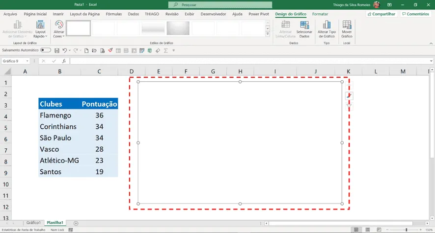
Task: Click the chart styles paintbrush button beside chart
Action: pos(349,96)
